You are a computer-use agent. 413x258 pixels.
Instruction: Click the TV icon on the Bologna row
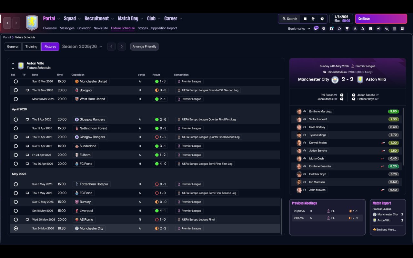point(27,90)
